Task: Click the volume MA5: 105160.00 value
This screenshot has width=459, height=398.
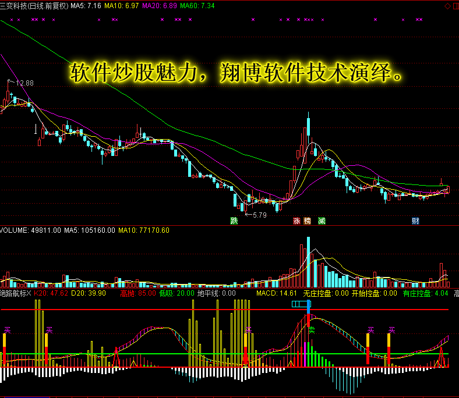Action: tap(90, 230)
